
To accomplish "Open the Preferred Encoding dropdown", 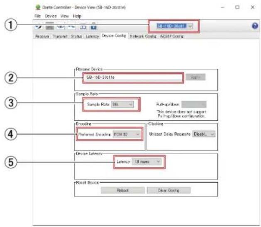I will (127, 134).
